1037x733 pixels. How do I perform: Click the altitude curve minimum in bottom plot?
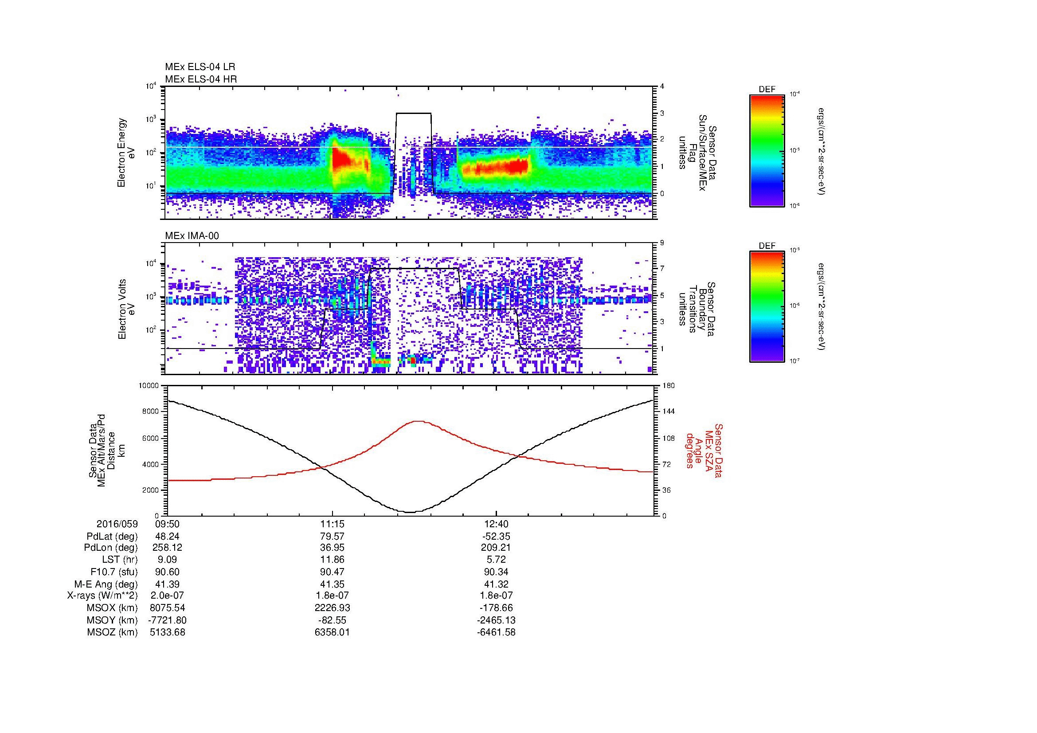point(409,512)
